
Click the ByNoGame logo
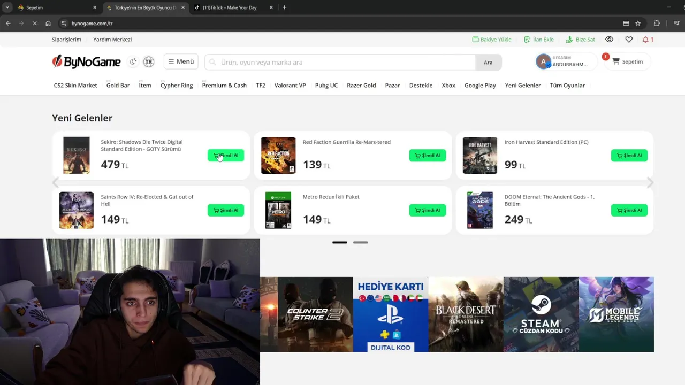point(86,62)
